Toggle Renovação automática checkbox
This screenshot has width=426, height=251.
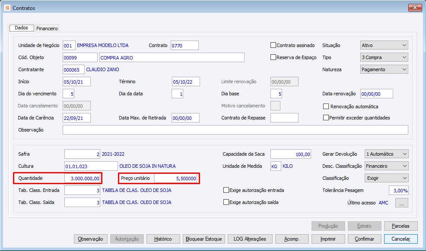coord(326,106)
